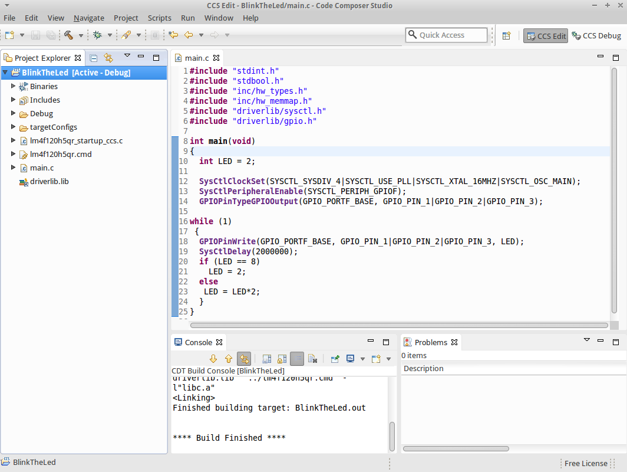This screenshot has height=472, width=627.
Task: Click the Open Perspective icon
Action: pyautogui.click(x=506, y=35)
